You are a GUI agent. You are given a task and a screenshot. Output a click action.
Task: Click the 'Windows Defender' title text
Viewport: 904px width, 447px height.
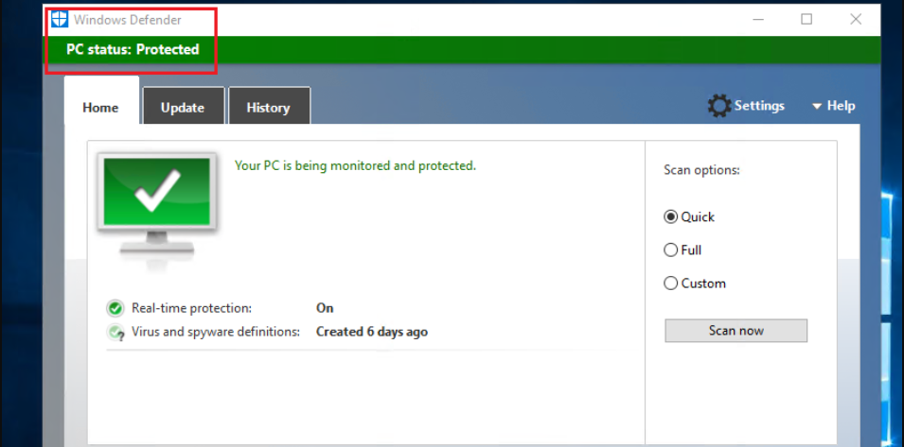tap(128, 20)
